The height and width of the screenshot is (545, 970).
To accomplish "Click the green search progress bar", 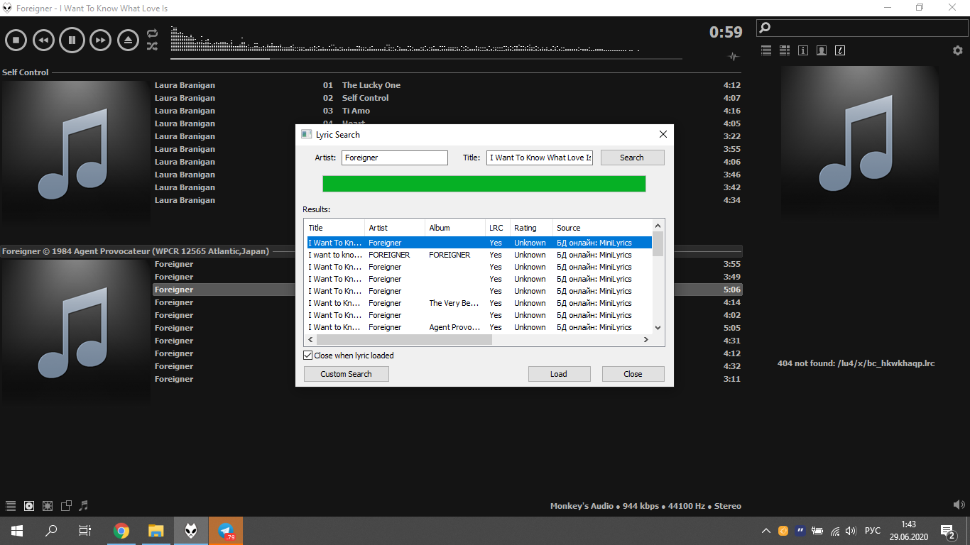I will click(x=484, y=184).
